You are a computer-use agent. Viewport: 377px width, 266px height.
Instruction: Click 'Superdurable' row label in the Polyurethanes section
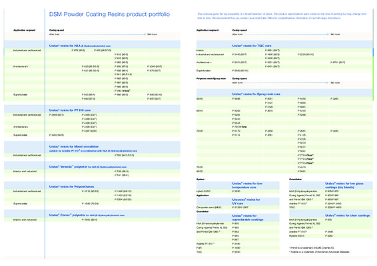coord(20,203)
